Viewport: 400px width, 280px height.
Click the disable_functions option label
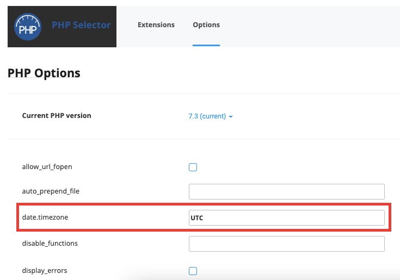[50, 244]
